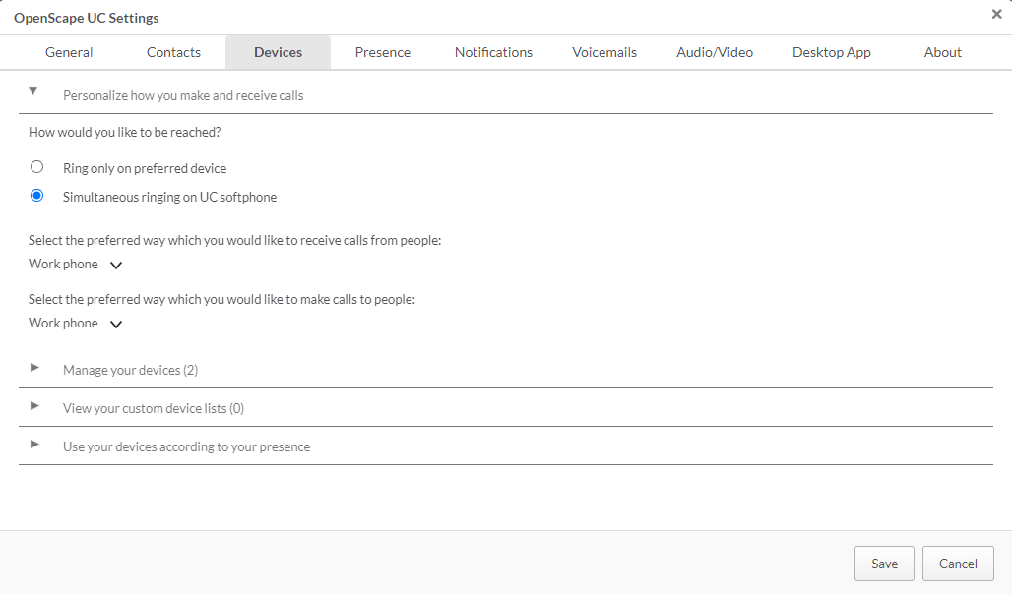Click the How would you like to be reached text

pyautogui.click(x=125, y=132)
